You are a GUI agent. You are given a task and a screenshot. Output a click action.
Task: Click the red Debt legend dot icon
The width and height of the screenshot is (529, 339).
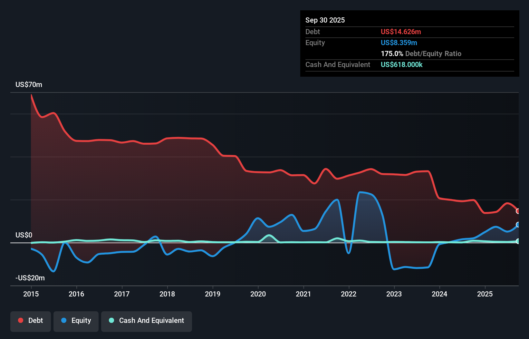coord(20,320)
